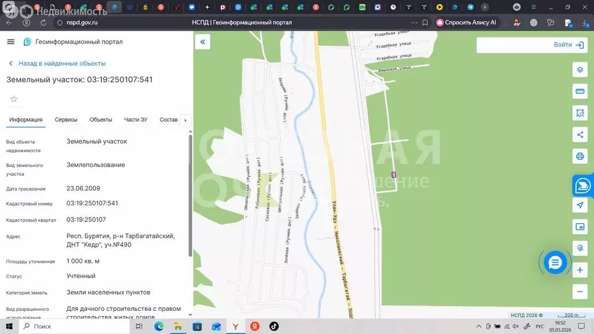Open the hamburger main menu
594x334 pixels.
point(10,42)
